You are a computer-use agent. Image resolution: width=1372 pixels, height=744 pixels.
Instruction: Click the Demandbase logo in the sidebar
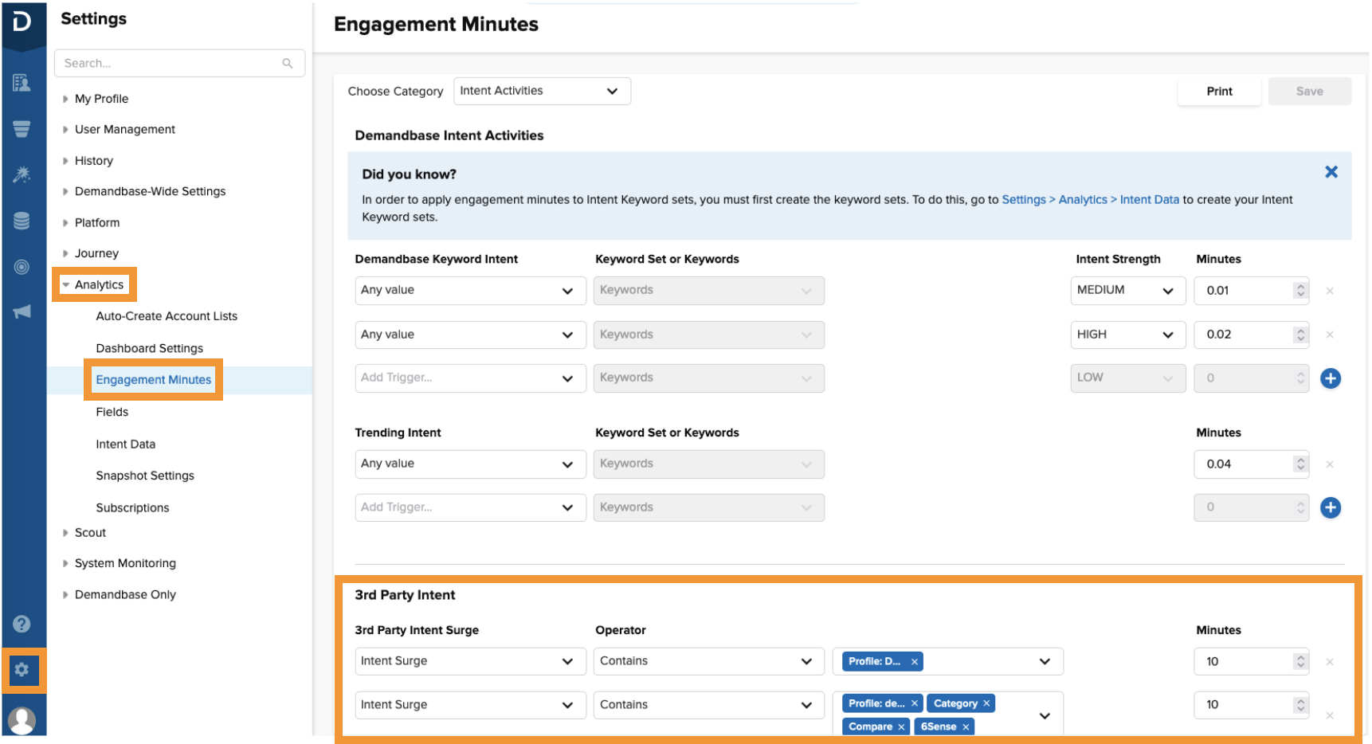(x=22, y=22)
